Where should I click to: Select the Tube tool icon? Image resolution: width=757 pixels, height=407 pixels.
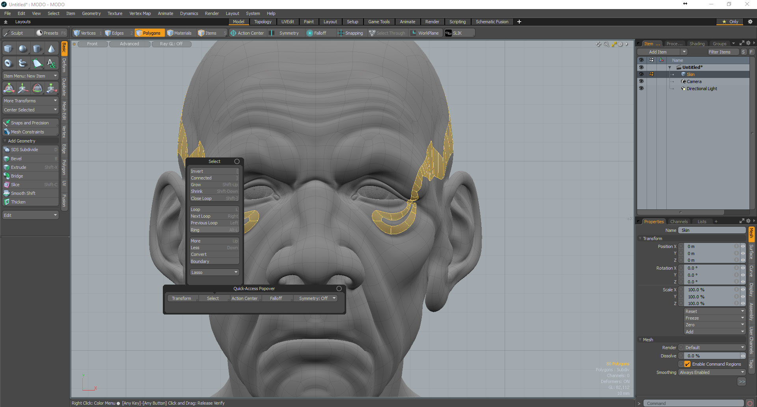click(x=23, y=63)
